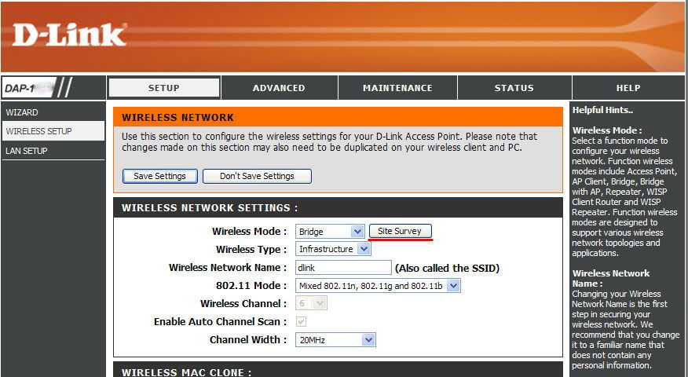Select the HELP tab
The image size is (688, 377).
pos(628,88)
